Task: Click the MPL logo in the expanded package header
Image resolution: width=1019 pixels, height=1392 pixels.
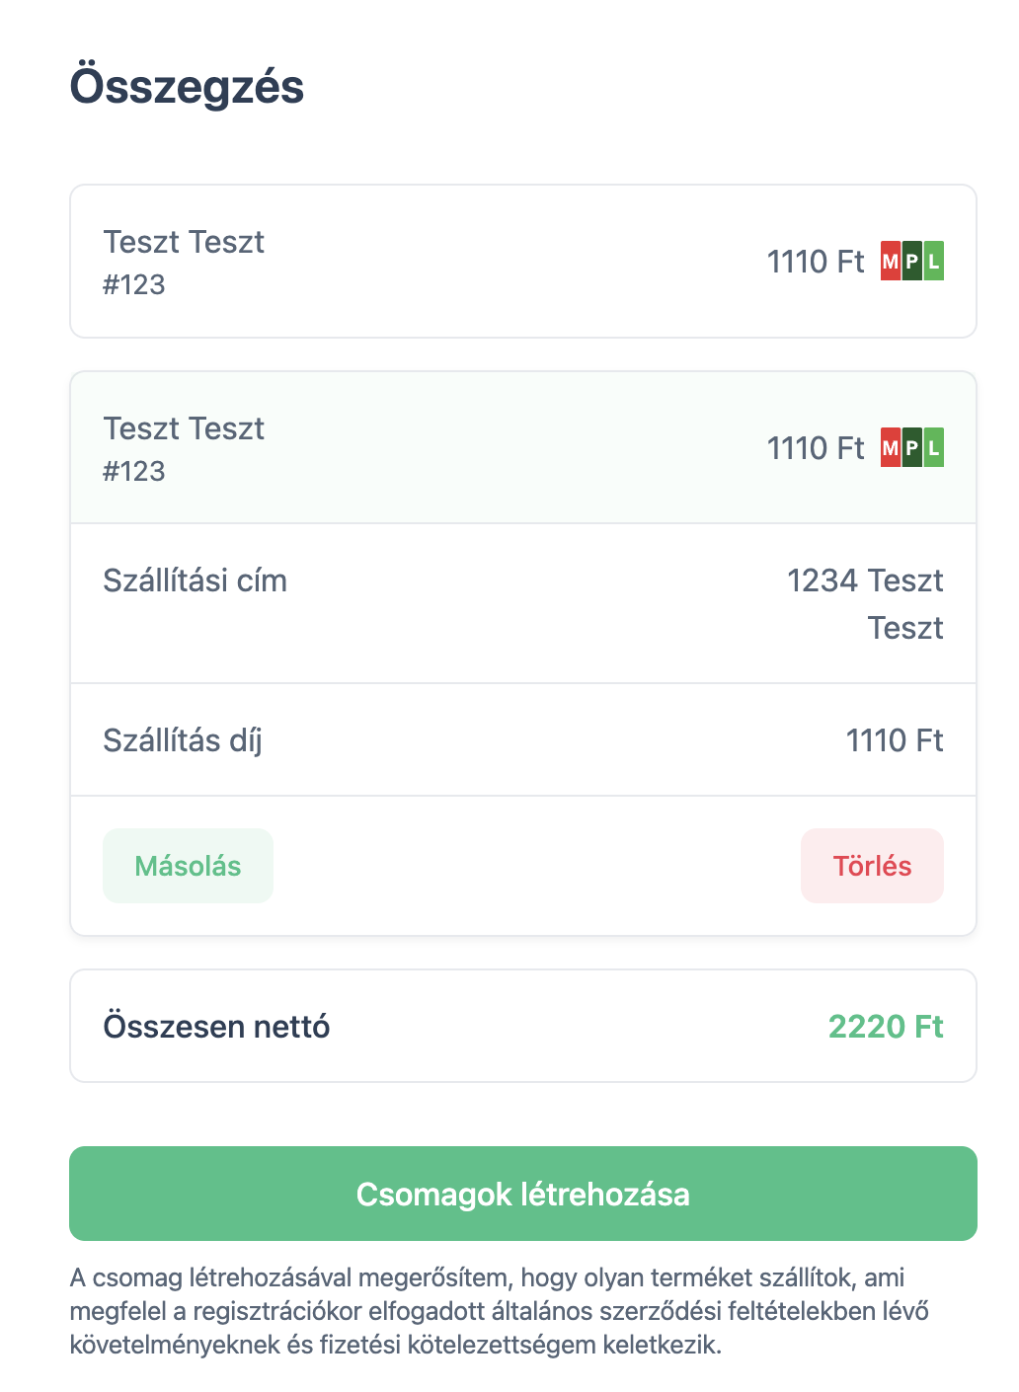Action: click(x=911, y=448)
